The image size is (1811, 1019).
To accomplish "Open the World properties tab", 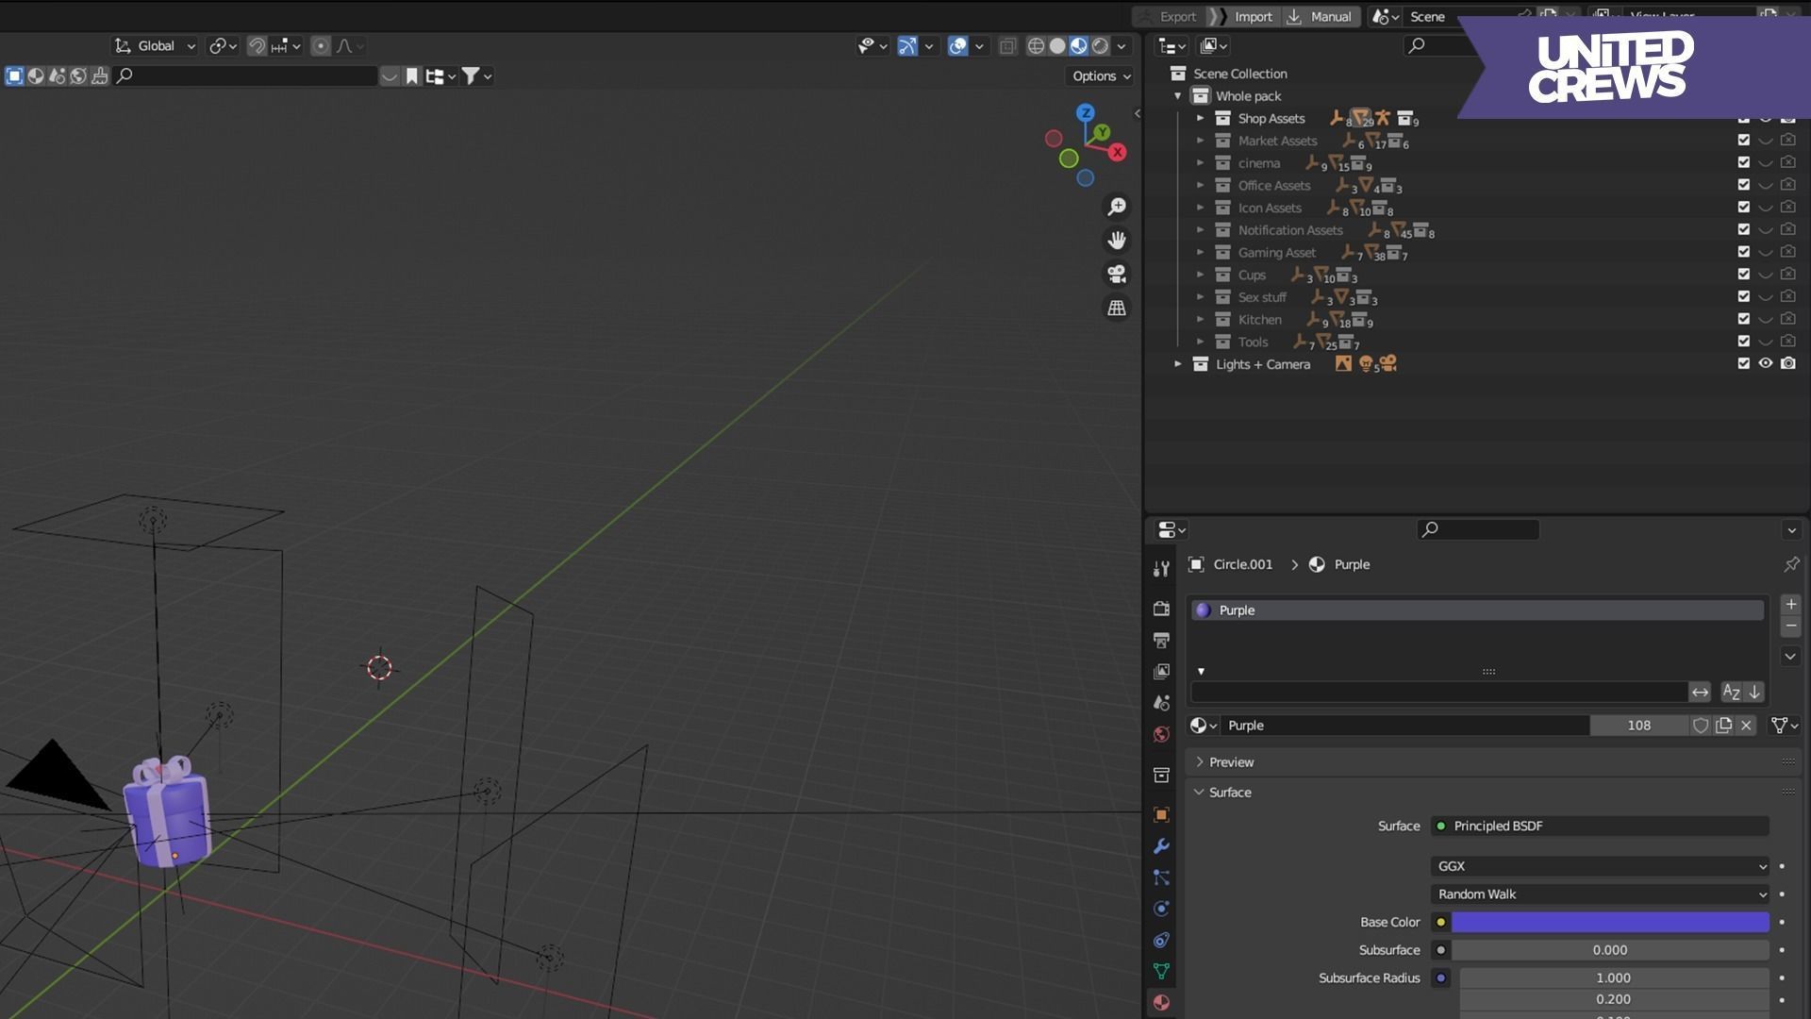I will click(x=1161, y=735).
